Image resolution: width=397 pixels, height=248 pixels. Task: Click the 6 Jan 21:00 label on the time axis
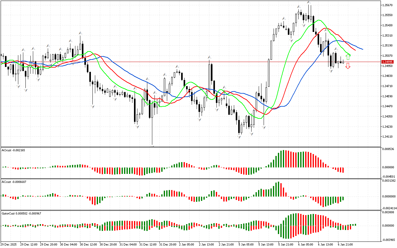click(345, 244)
